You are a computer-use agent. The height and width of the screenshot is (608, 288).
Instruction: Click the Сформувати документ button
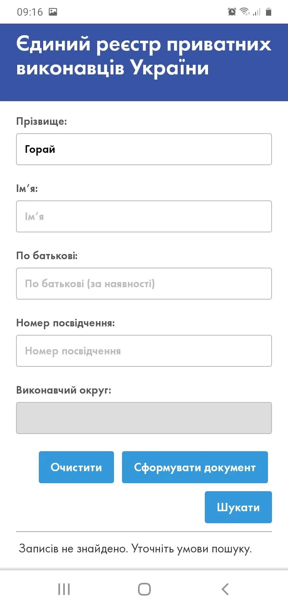[x=195, y=467]
